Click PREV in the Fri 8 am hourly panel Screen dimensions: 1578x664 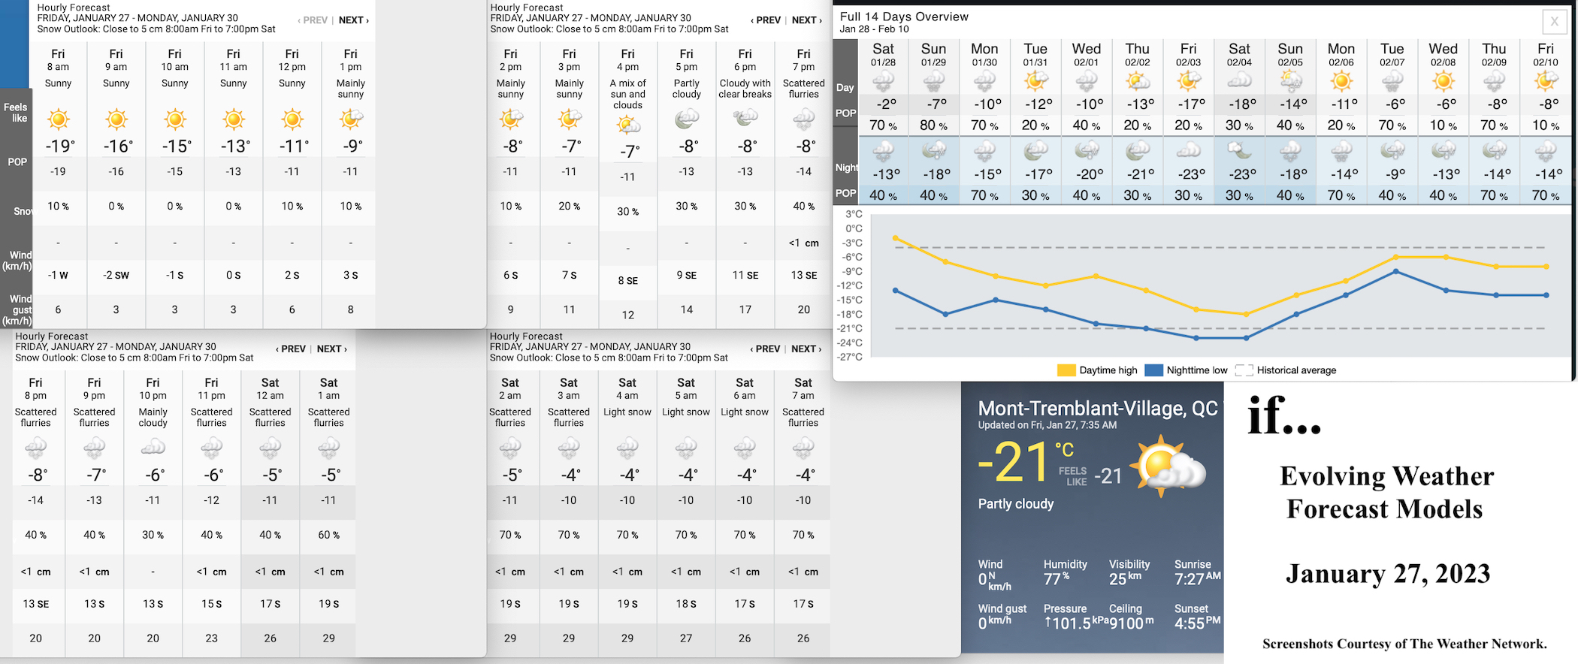[313, 20]
